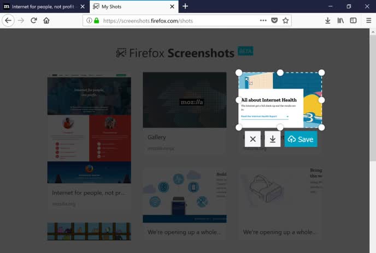Save the selected screenshot to cloud
Screen dimensions: 376x253
point(301,139)
